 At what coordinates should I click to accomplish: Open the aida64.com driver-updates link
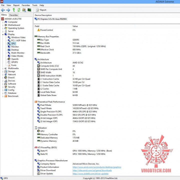[90, 174]
